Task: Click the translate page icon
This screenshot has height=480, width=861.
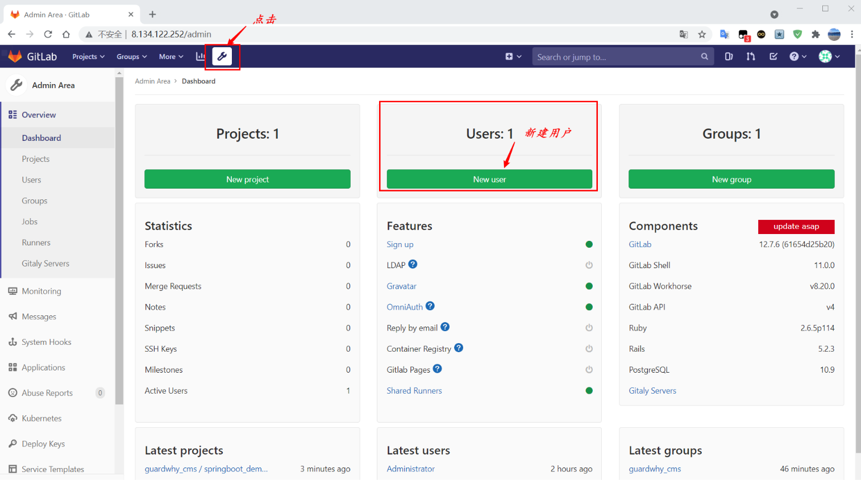Action: click(684, 34)
